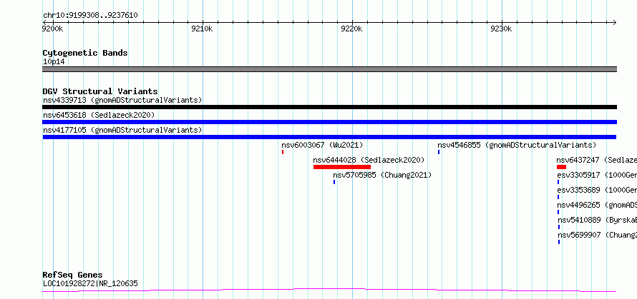Click the nsv5410889 variant label
This screenshot has height=299, width=637.
[x=597, y=220]
